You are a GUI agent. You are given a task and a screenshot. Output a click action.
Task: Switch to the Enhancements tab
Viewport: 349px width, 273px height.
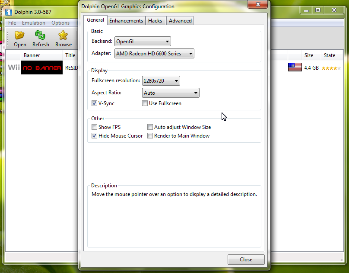point(126,21)
